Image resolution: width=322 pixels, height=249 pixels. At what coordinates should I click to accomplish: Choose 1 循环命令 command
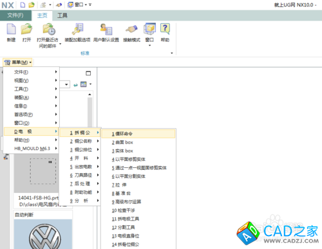pos(138,134)
